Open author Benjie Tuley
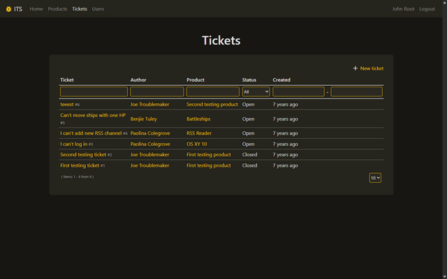This screenshot has height=279, width=447. [x=144, y=119]
